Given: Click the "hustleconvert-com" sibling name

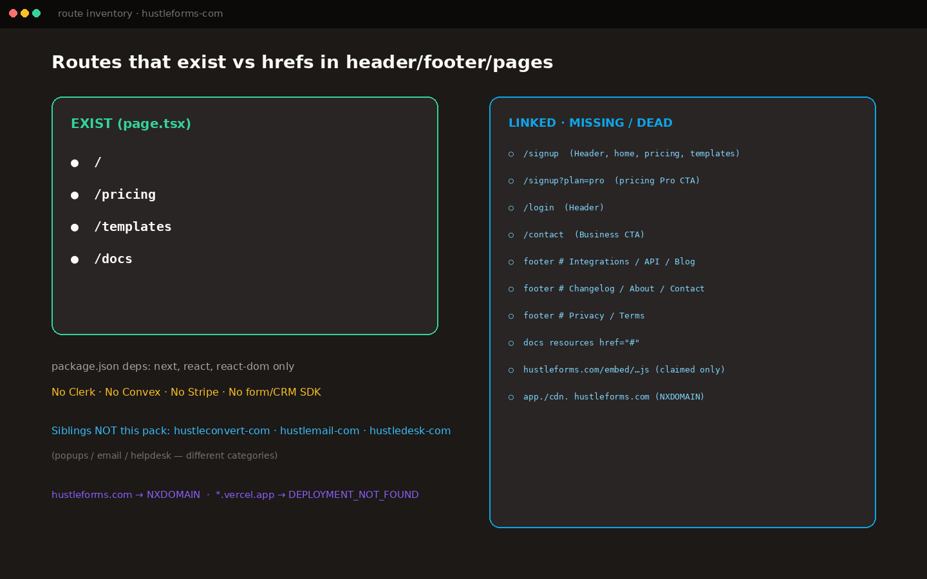Looking at the screenshot, I should tap(221, 431).
